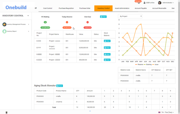
Task: Switch to the Purchase Order tab
Action: coord(85,8)
